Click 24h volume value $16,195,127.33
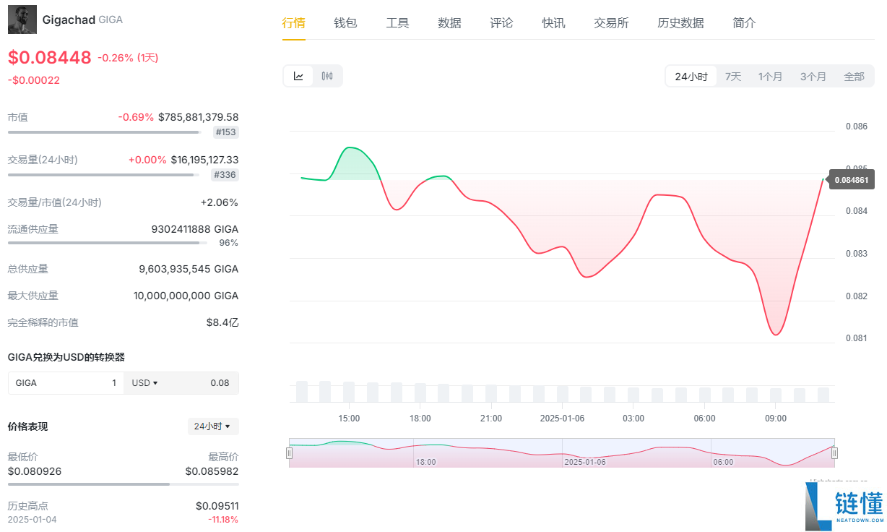Viewport: 887px width, 532px height. click(205, 159)
